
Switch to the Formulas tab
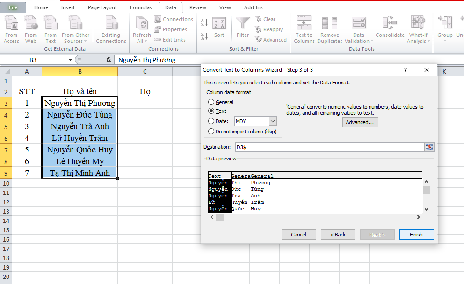(x=141, y=7)
